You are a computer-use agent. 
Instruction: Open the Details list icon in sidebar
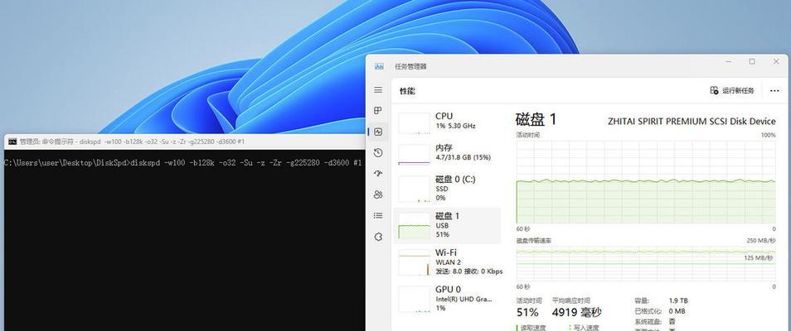click(x=378, y=216)
